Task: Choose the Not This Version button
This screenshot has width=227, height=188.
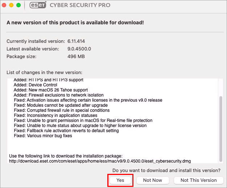Action: tap(198, 180)
